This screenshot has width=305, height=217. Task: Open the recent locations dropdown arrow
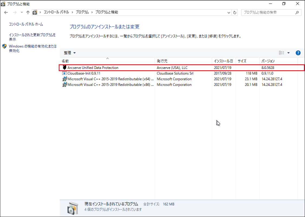(x=22, y=12)
